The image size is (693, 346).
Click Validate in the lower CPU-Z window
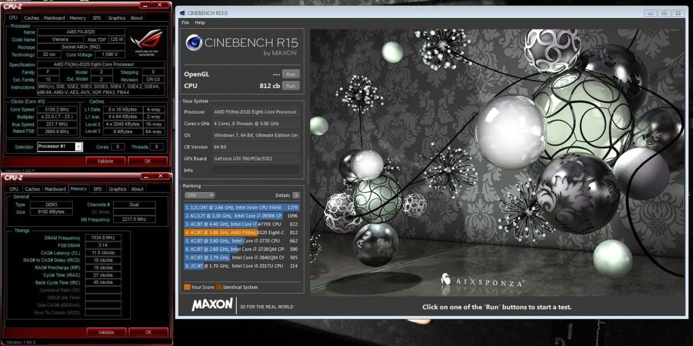point(106,332)
